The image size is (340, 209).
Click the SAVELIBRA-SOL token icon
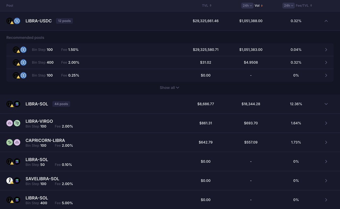point(13,181)
